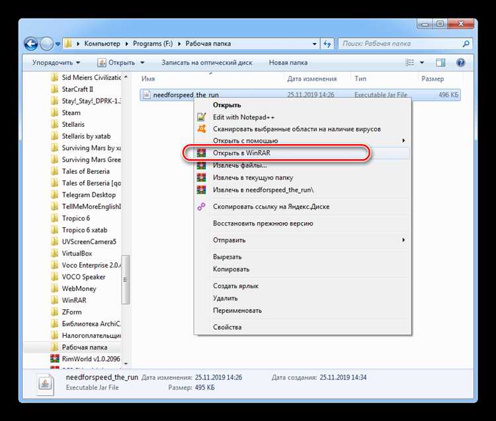Select the Telegram Desktop folder
The image size is (496, 421).
(89, 195)
